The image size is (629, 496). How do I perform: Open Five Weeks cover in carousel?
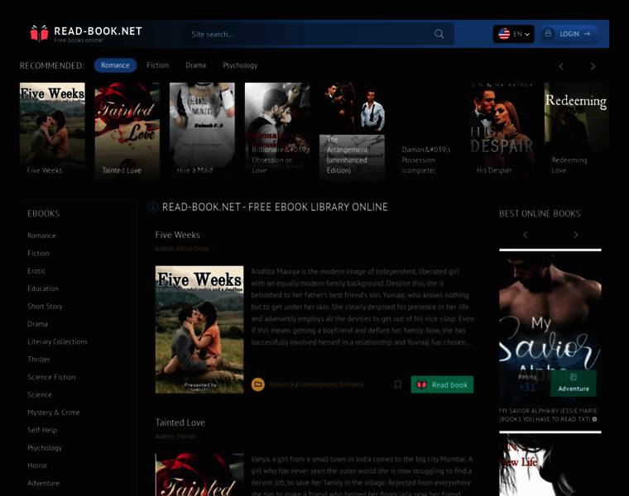(x=52, y=131)
